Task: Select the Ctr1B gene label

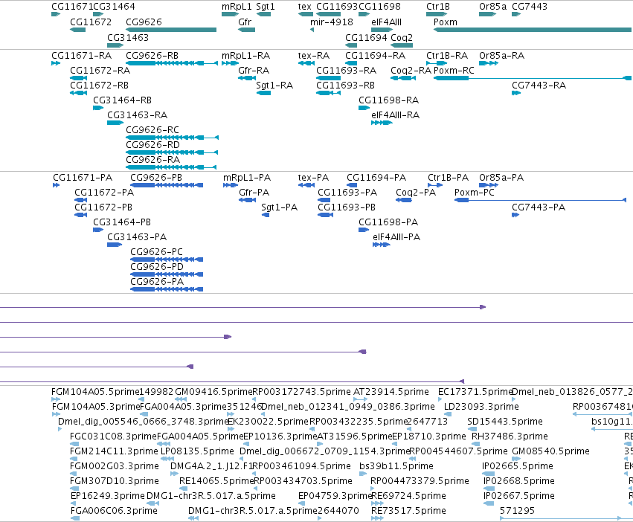Action: [438, 7]
